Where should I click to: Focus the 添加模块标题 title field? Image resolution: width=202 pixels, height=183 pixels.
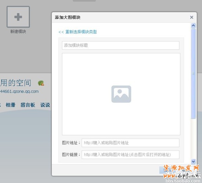pos(121,45)
